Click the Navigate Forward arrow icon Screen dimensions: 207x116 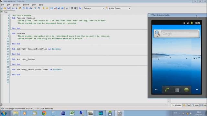click(x=47, y=8)
